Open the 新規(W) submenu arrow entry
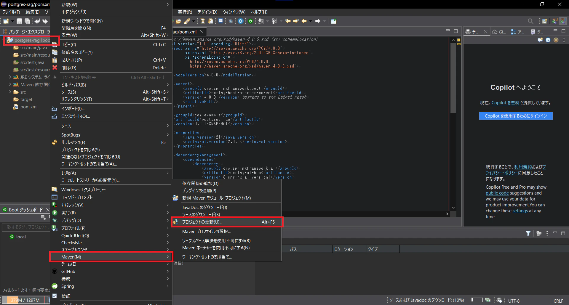The width and height of the screenshot is (569, 305). coord(111,4)
